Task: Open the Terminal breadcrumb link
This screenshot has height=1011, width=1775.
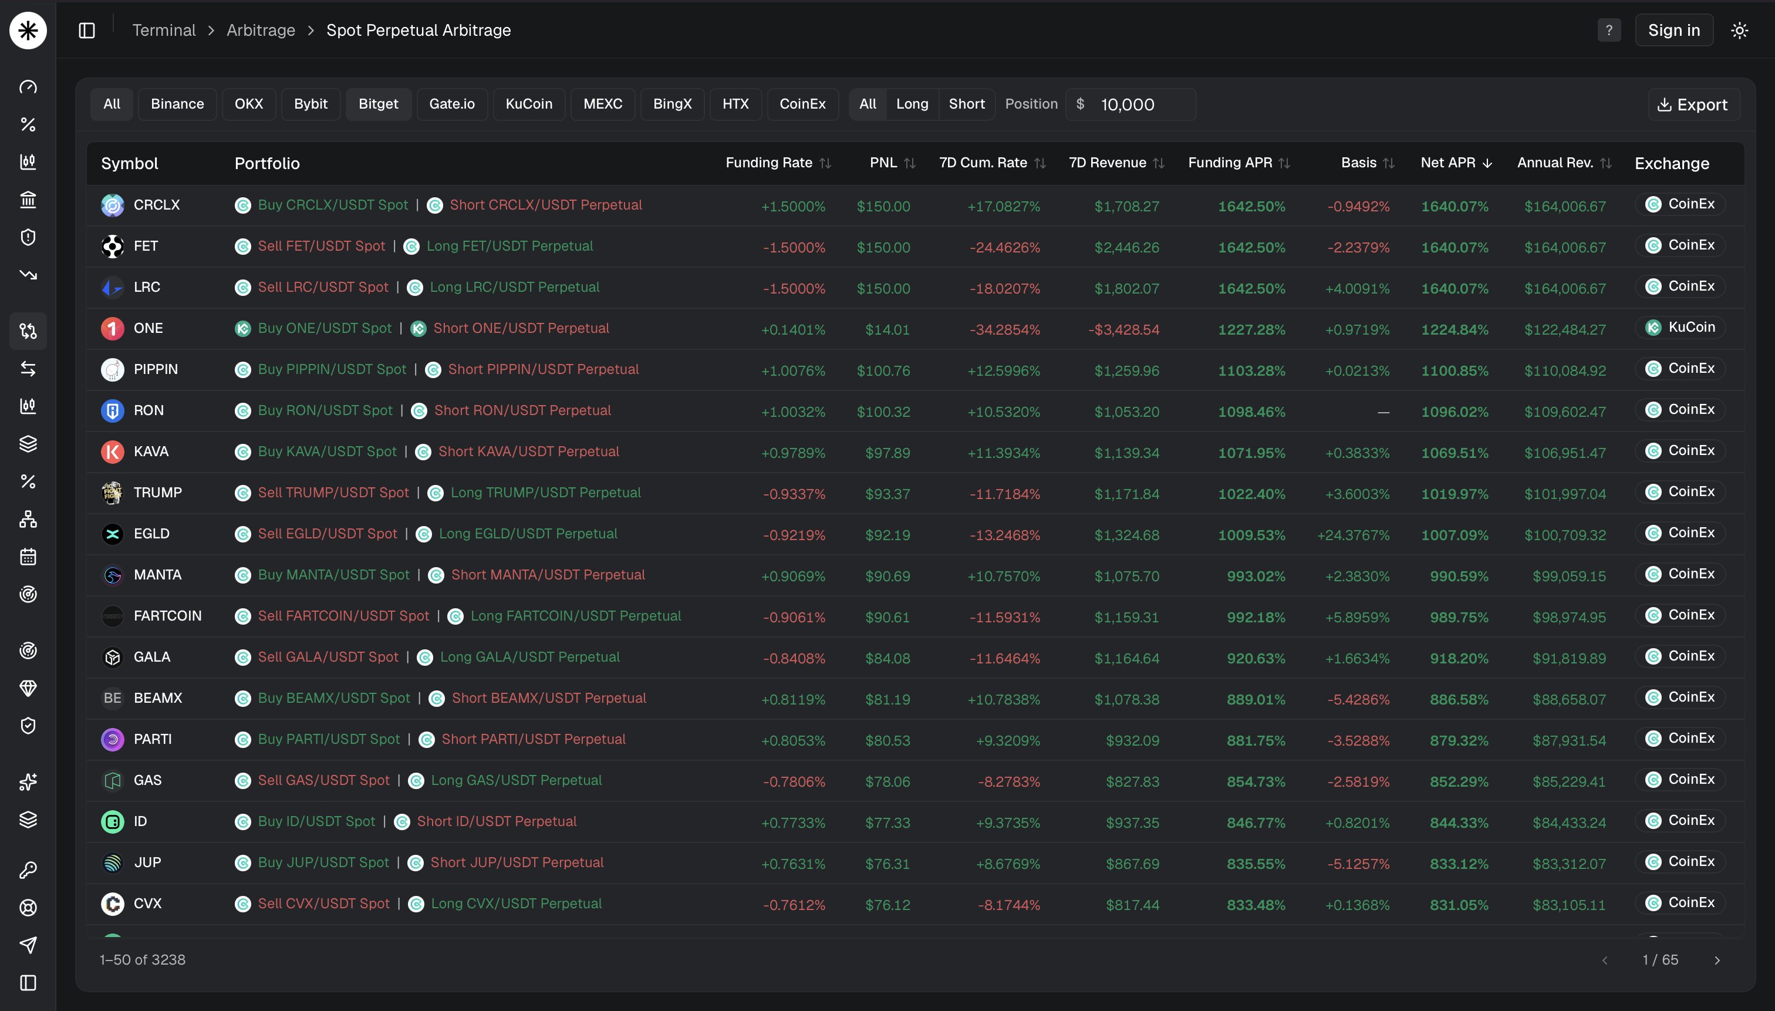Action: pos(164,31)
